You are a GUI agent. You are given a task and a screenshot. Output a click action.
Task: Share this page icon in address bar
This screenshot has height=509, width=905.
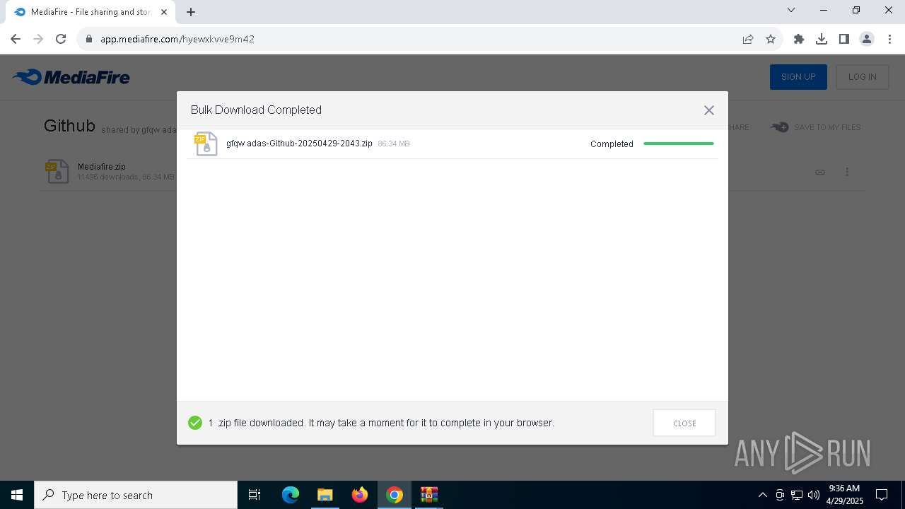(748, 39)
